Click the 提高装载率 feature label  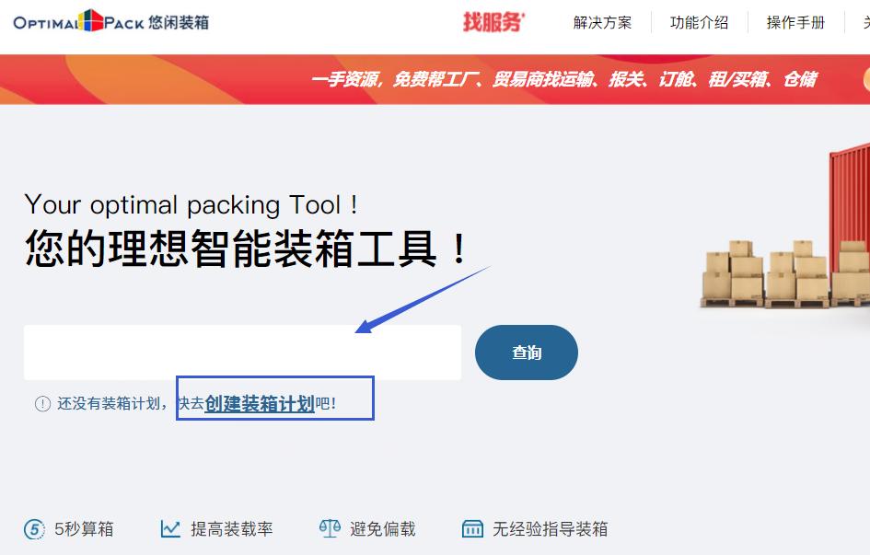pos(232,529)
